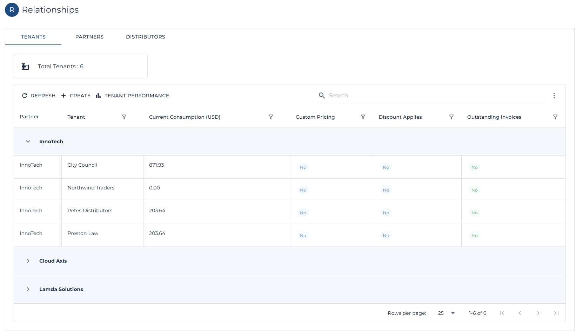Click into the Search field
The width and height of the screenshot is (576, 333).
[x=435, y=95]
